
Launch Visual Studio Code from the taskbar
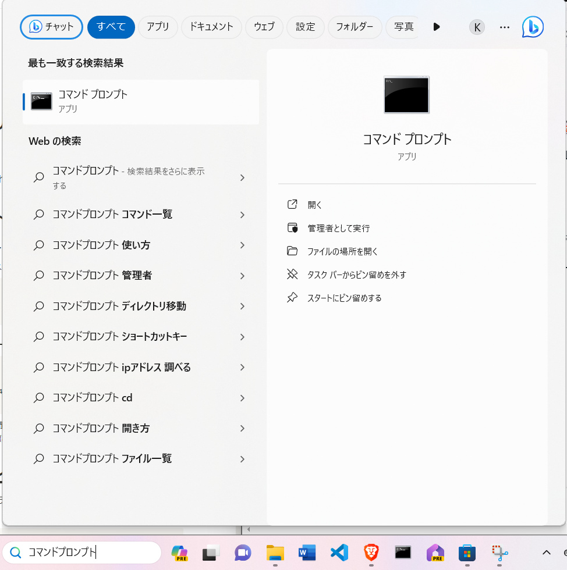coord(339,553)
